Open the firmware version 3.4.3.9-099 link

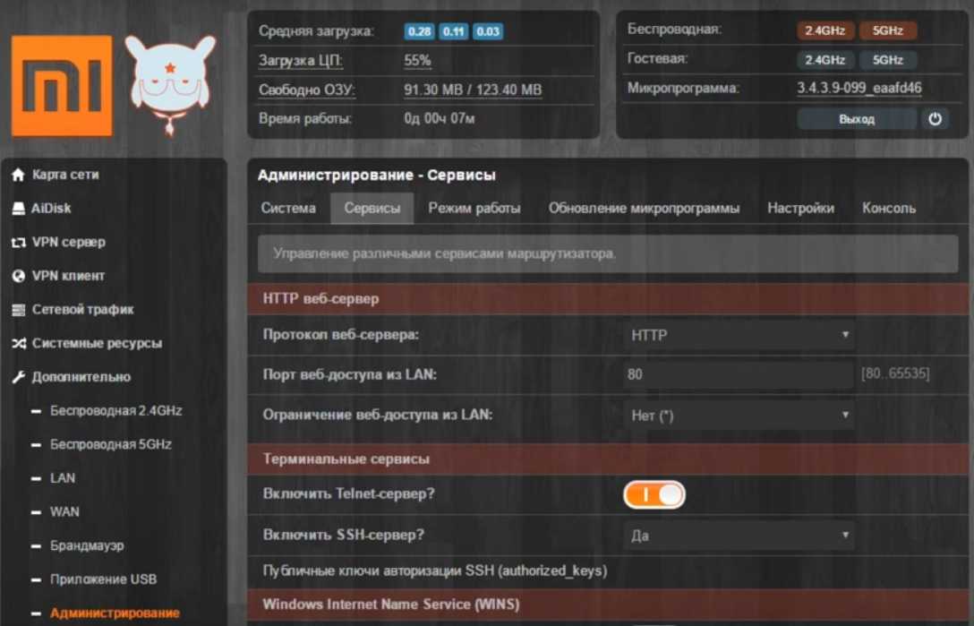859,89
